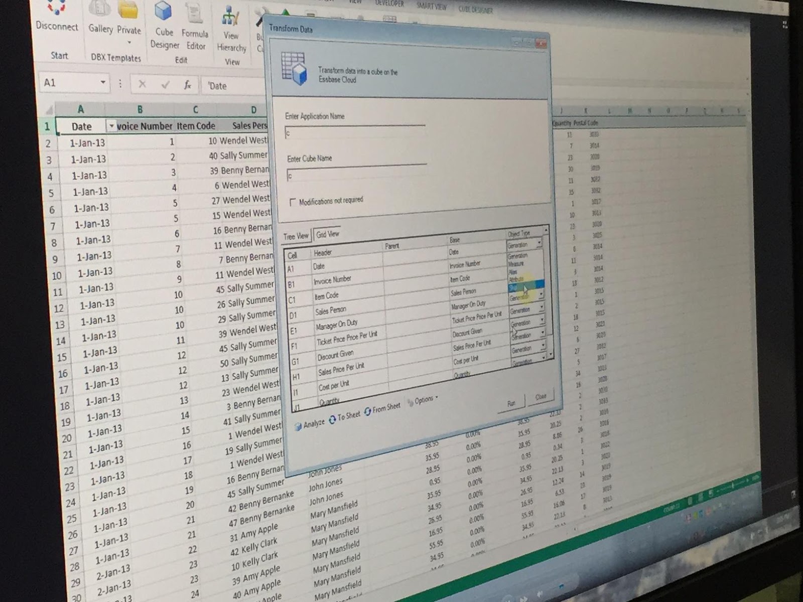This screenshot has height=602, width=803.
Task: Open the Private templates dropdown arrow
Action: click(x=128, y=43)
